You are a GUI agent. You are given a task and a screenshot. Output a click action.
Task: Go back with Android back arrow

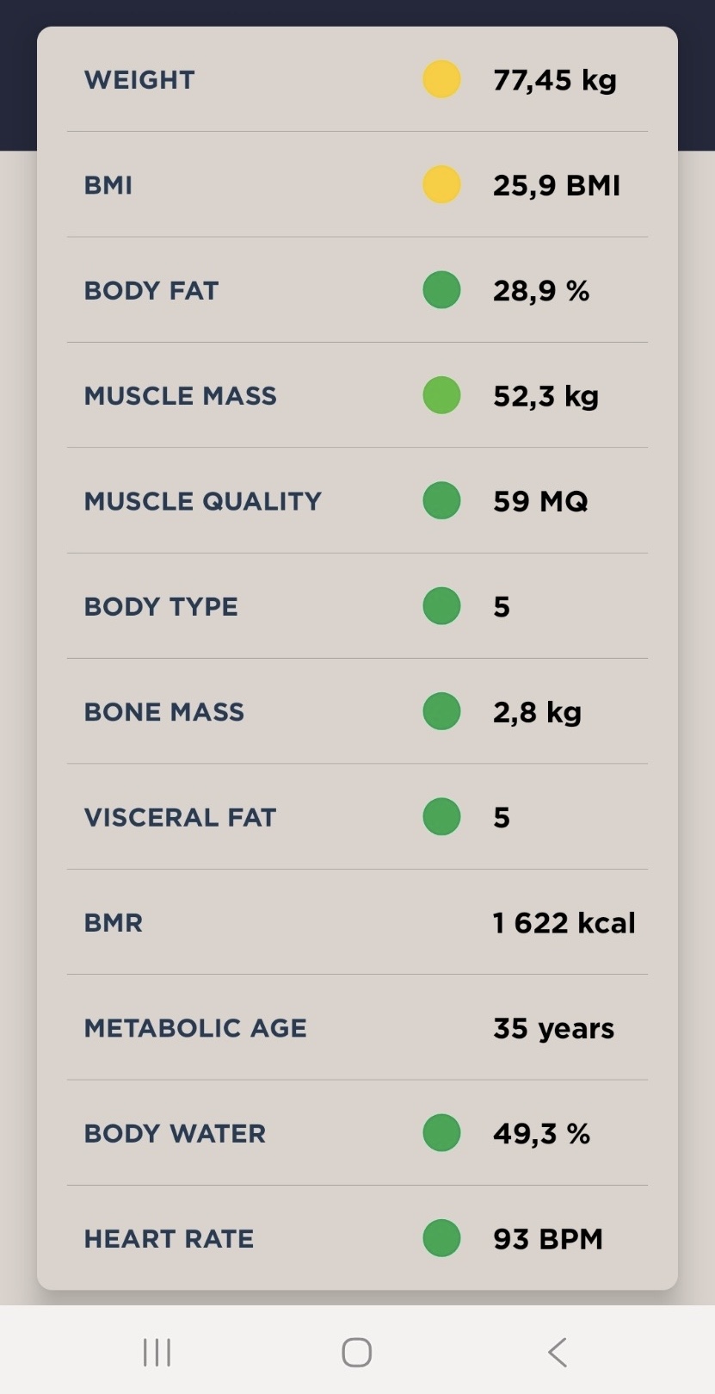point(558,1352)
